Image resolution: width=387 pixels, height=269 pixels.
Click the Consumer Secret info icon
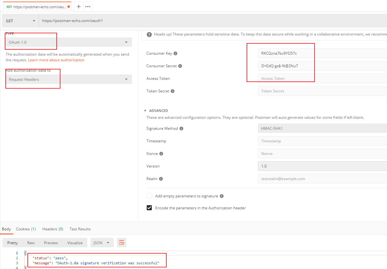point(180,66)
